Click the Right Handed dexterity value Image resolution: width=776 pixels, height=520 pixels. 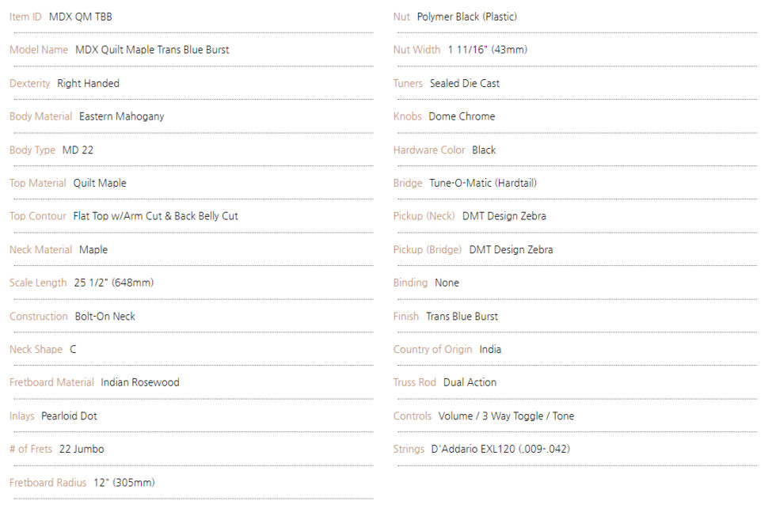tap(88, 83)
